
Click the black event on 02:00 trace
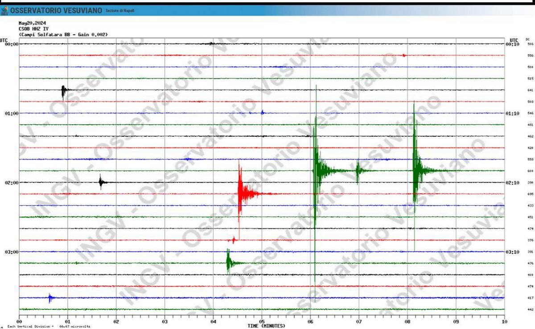tap(101, 182)
